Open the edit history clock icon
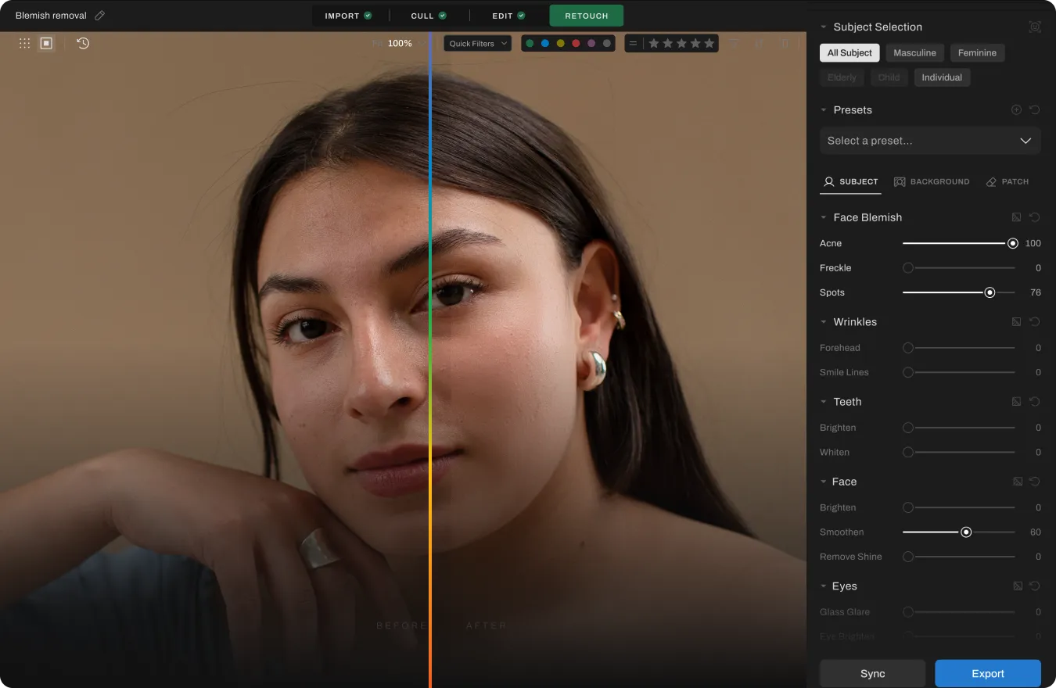 (83, 44)
